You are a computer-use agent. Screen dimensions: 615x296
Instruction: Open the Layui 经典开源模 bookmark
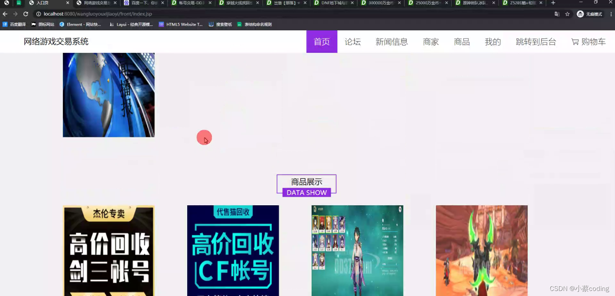(131, 24)
